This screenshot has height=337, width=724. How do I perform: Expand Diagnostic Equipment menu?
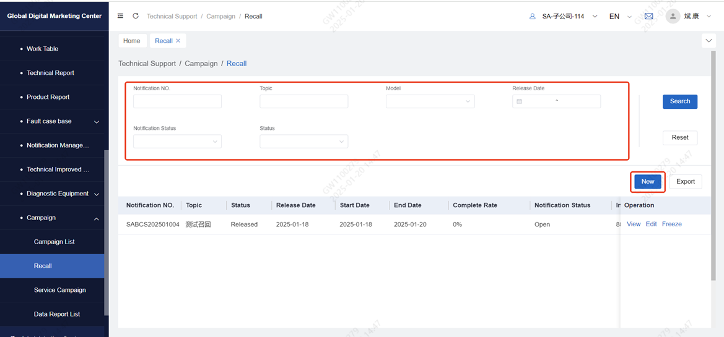coord(97,194)
